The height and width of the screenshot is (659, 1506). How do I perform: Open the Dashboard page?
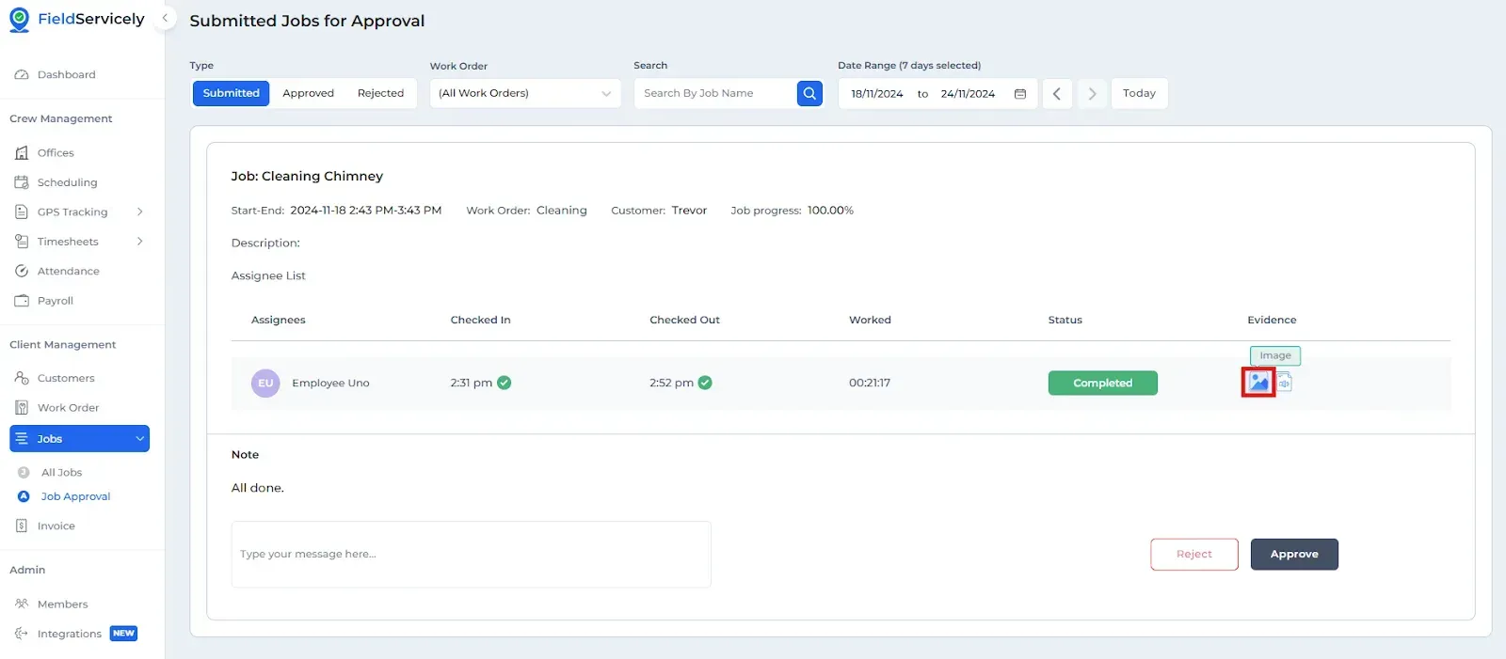pos(66,74)
